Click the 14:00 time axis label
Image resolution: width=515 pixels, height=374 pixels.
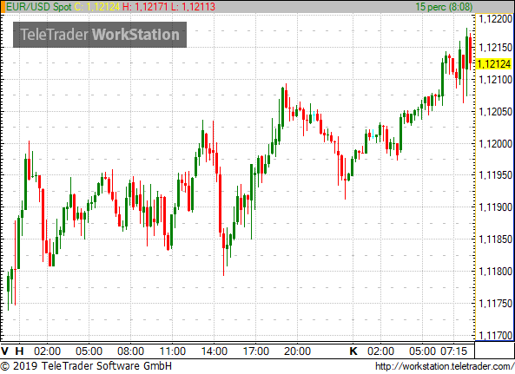tap(214, 351)
